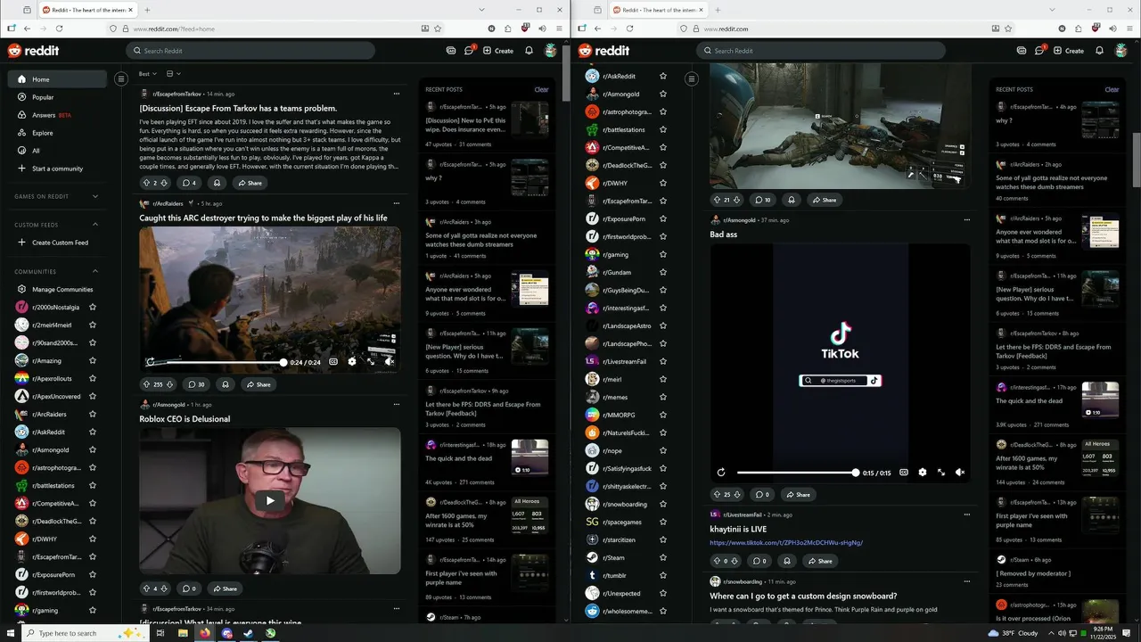Give award on khaytinii is LIVE post
Screen dimensions: 1141x642
(786, 561)
